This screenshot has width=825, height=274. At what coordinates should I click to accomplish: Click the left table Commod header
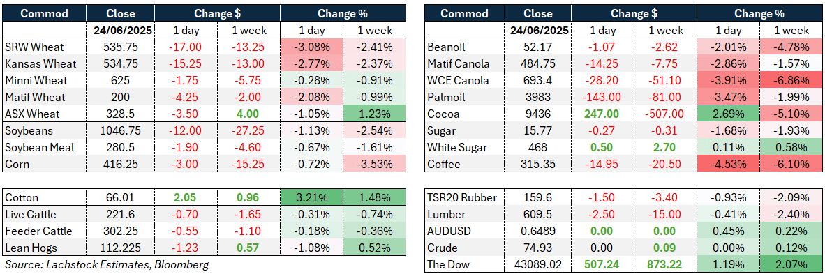click(x=44, y=14)
